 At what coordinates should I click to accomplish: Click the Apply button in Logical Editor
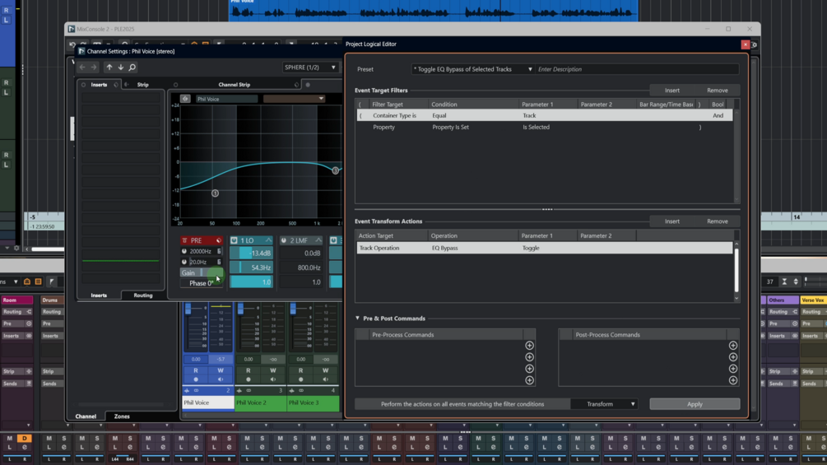[695, 404]
